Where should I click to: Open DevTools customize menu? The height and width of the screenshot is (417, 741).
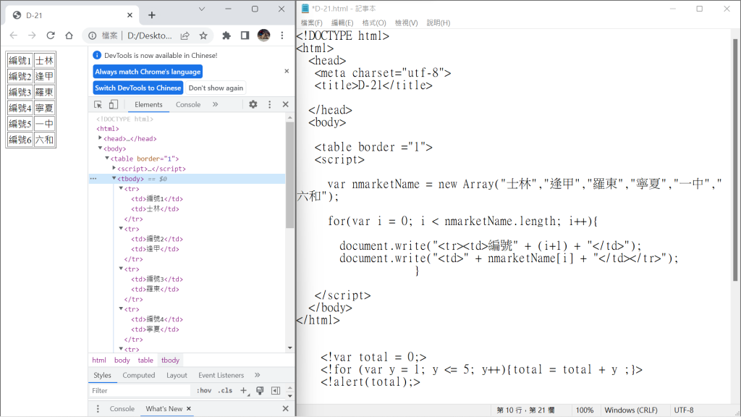pyautogui.click(x=269, y=104)
